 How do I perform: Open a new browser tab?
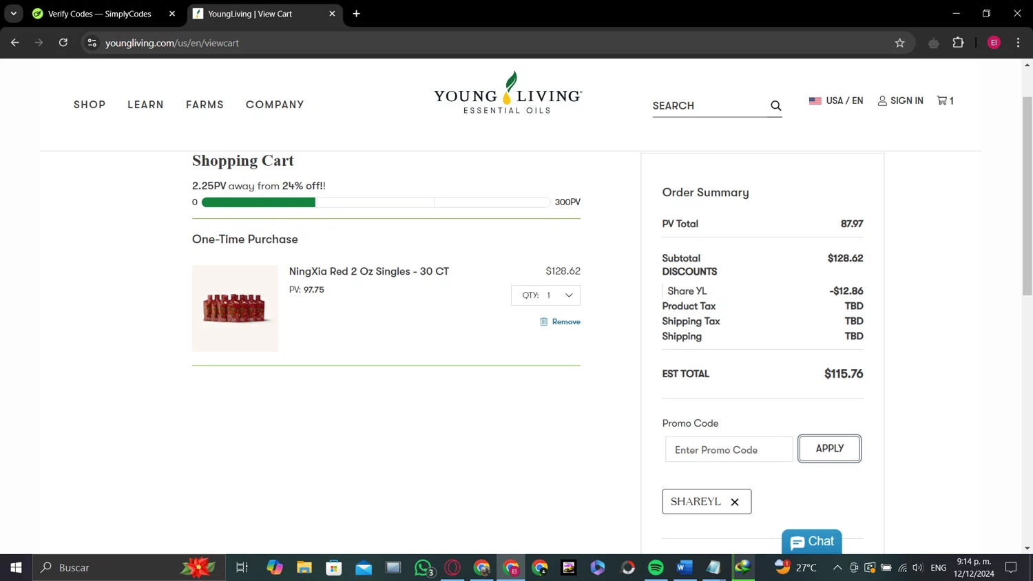pos(356,14)
